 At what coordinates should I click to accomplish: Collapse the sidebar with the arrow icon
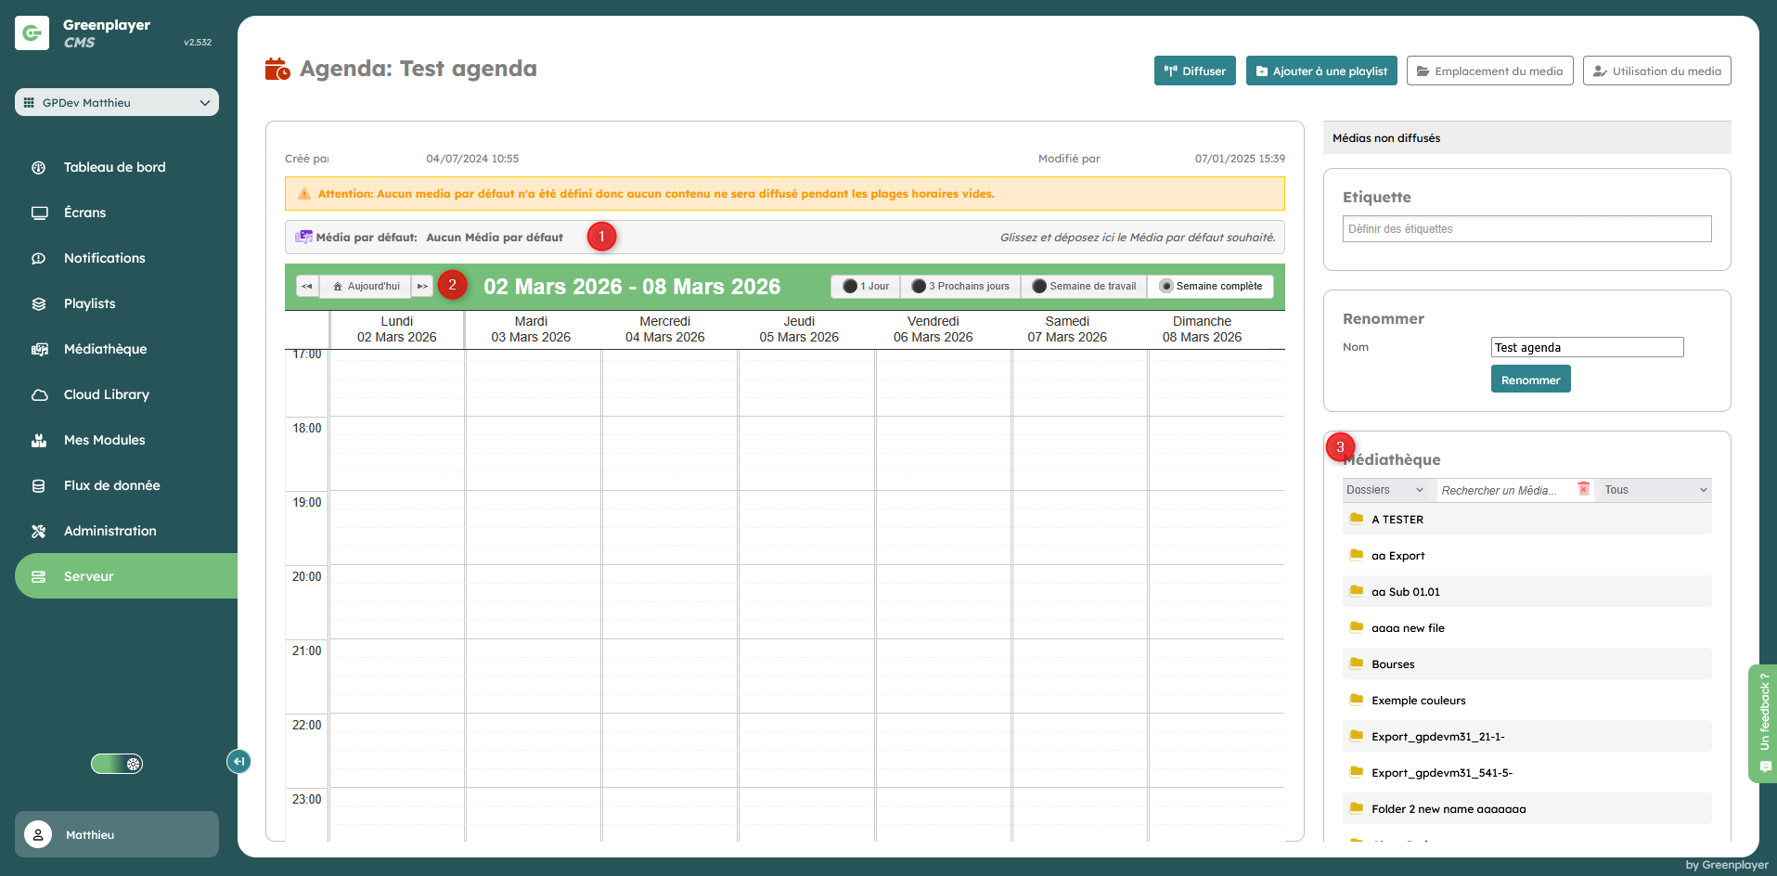click(238, 762)
